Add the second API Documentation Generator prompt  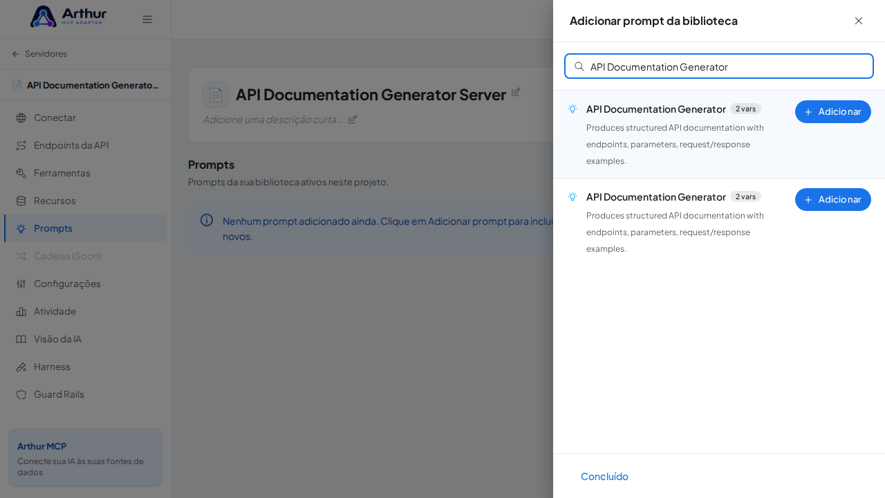(x=832, y=199)
